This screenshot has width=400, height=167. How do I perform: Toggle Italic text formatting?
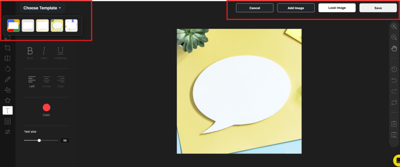(44, 51)
